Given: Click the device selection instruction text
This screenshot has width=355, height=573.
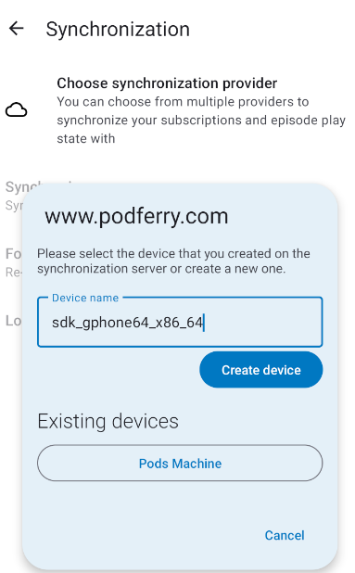Looking at the screenshot, I should (x=173, y=261).
